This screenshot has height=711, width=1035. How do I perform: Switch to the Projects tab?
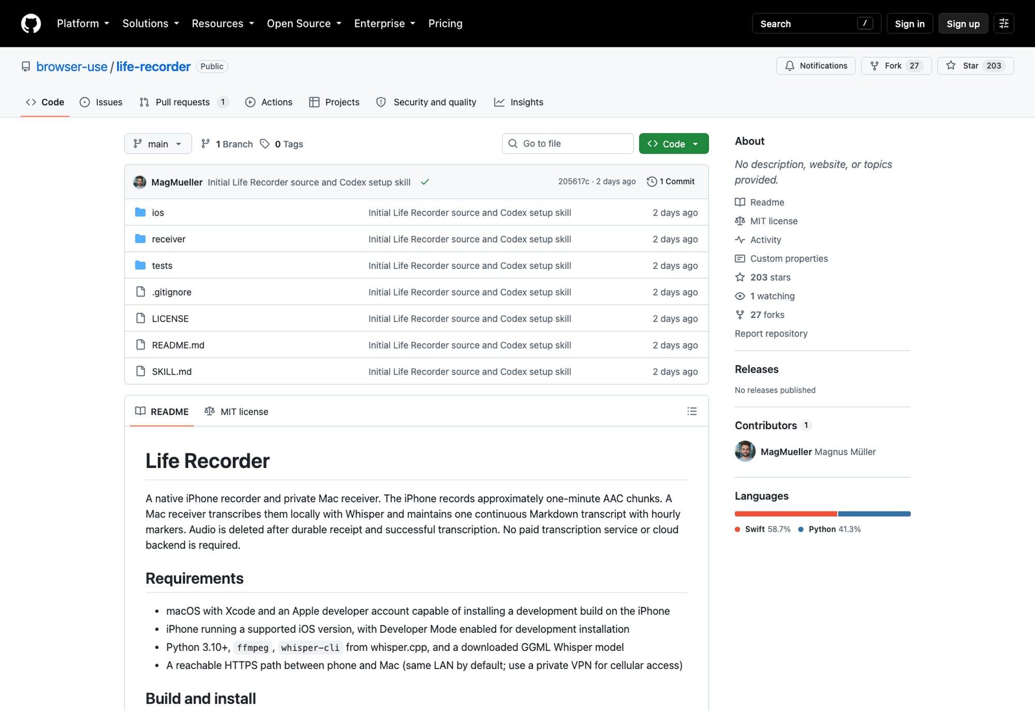(x=334, y=102)
